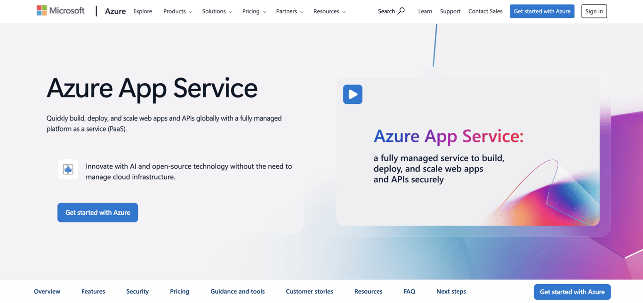
Task: Click bottom bar Get started with Azure button
Action: click(x=572, y=292)
